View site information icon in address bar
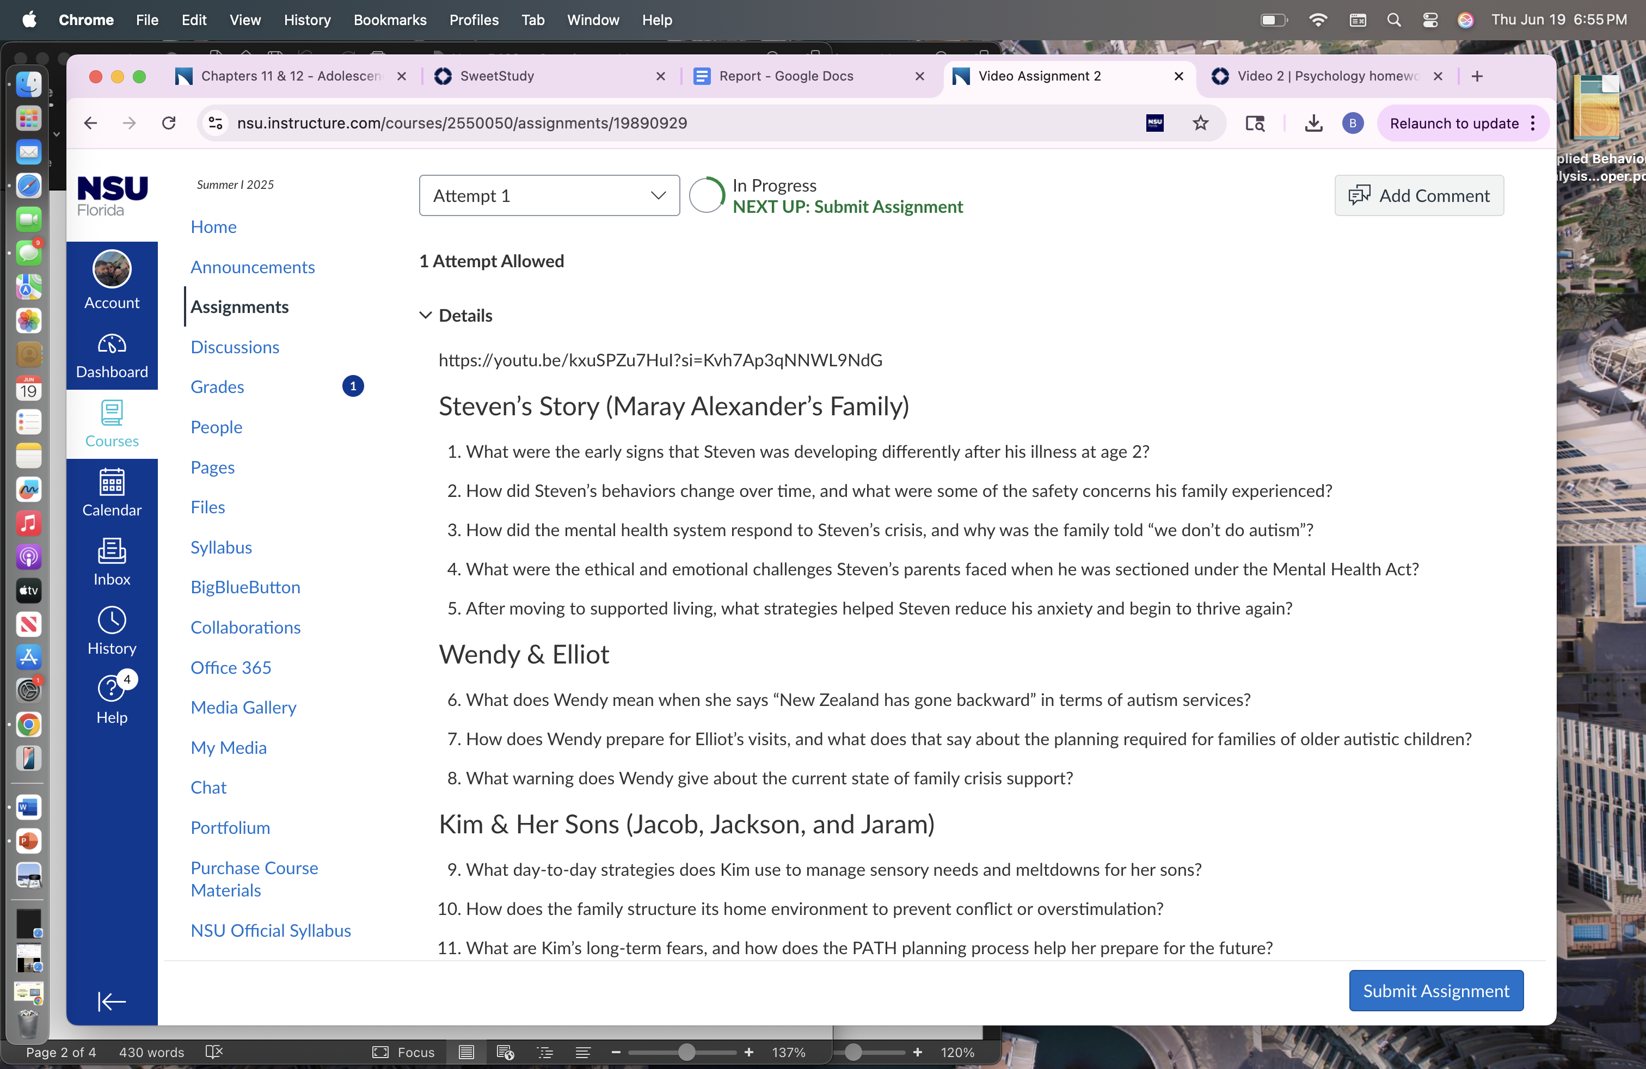Screen dimensions: 1646x1069 click(215, 123)
